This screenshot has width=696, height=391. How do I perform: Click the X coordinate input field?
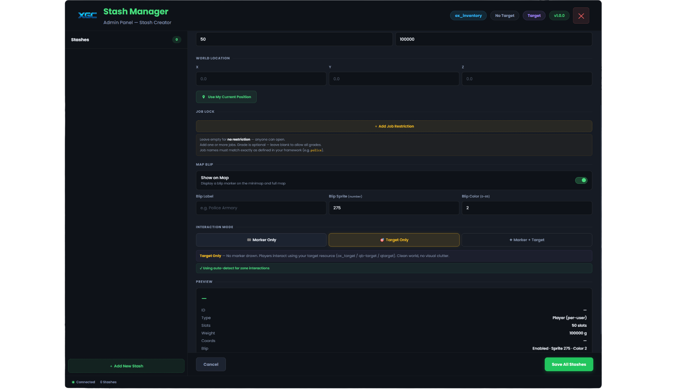pyautogui.click(x=261, y=79)
